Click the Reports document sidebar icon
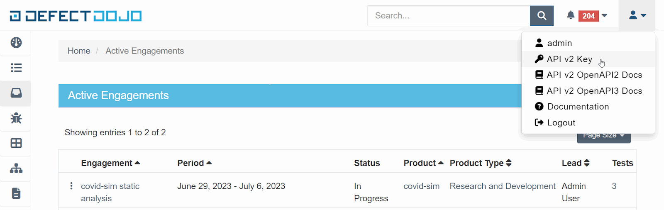This screenshot has width=664, height=210. point(16,193)
